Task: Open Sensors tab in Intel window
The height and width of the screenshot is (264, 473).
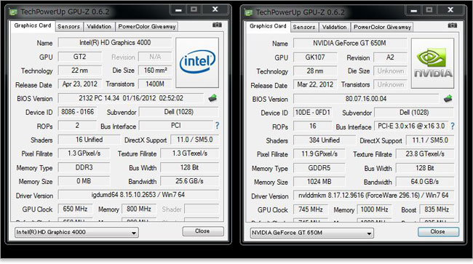Action: (x=69, y=26)
